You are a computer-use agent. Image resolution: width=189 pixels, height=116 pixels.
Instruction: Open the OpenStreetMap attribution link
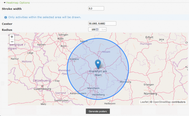click(162, 102)
